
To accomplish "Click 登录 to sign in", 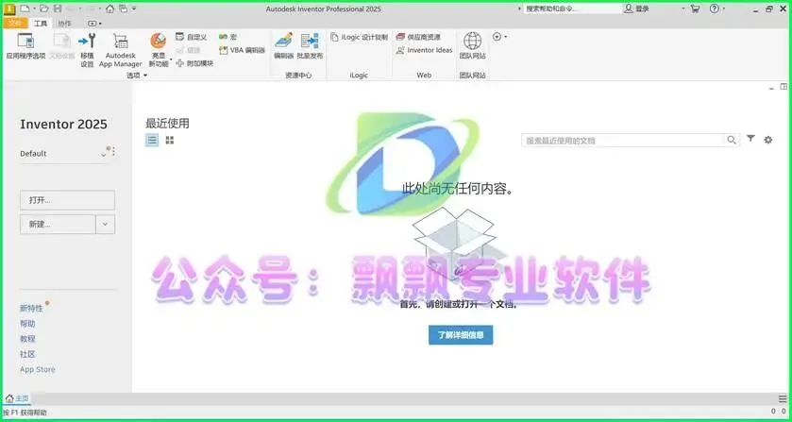I will pos(637,8).
